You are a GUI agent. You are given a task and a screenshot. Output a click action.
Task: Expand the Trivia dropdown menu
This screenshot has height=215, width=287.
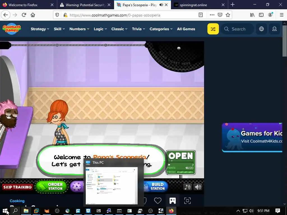tap(138, 29)
